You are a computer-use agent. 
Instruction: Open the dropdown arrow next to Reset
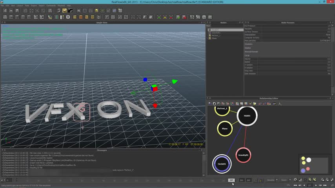tap(290, 180)
